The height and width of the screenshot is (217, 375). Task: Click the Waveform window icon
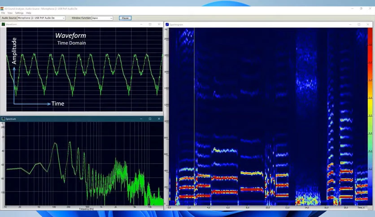click(x=3, y=24)
